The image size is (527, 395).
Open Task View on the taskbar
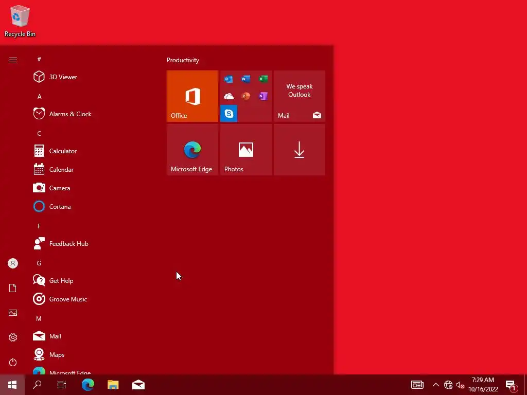pyautogui.click(x=62, y=385)
